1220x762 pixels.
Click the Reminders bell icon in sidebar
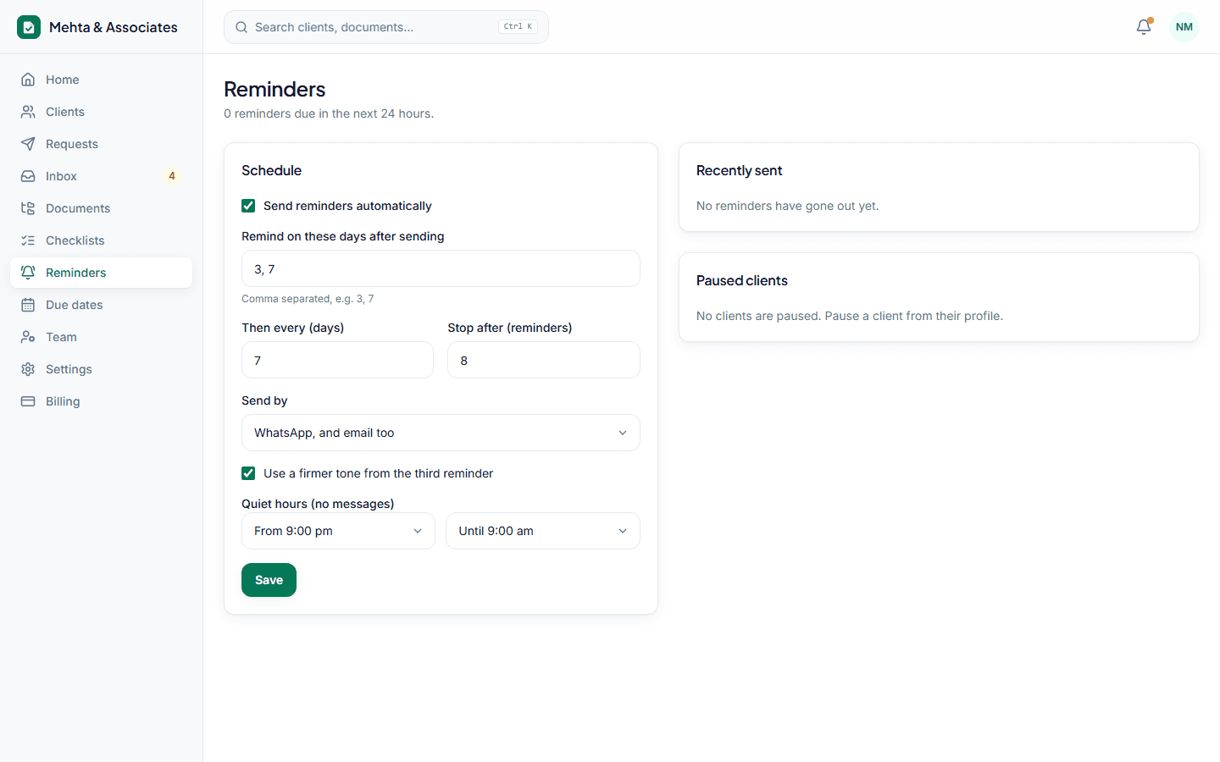click(x=28, y=273)
